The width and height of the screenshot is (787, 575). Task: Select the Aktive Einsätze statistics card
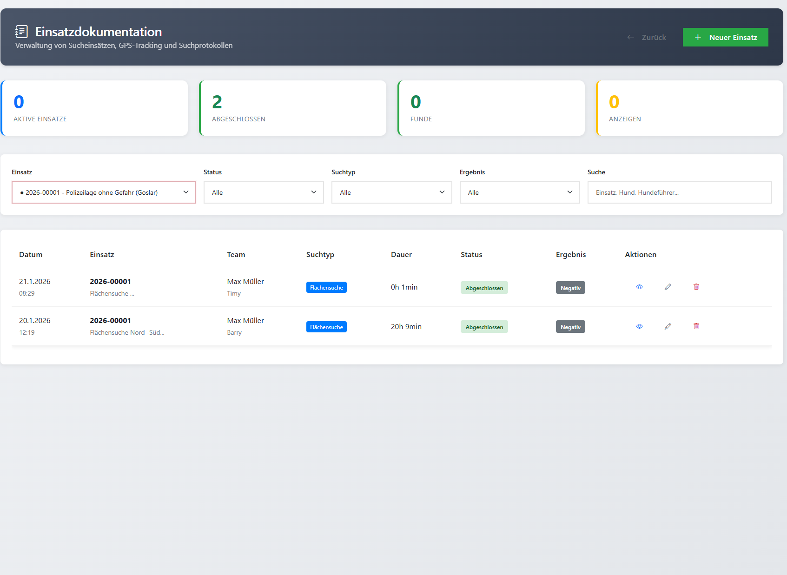[x=94, y=108]
